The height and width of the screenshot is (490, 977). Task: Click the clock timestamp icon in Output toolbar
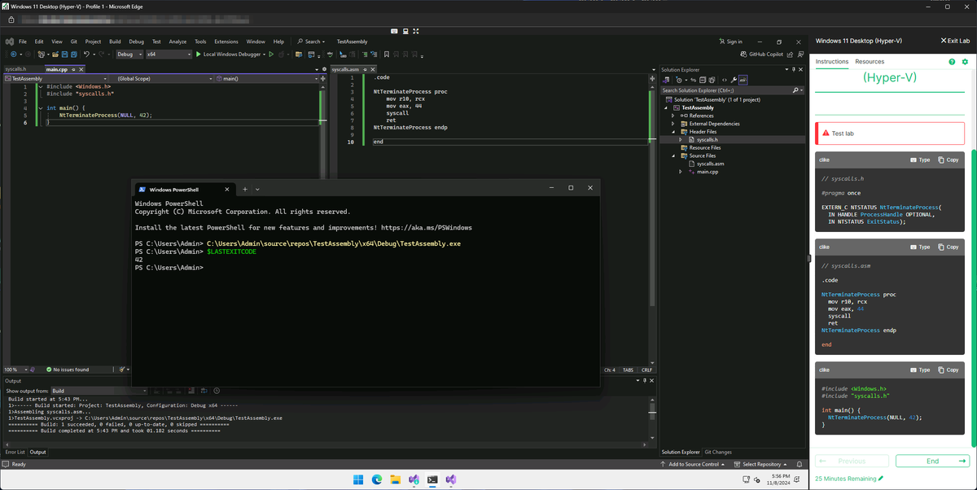(x=217, y=391)
